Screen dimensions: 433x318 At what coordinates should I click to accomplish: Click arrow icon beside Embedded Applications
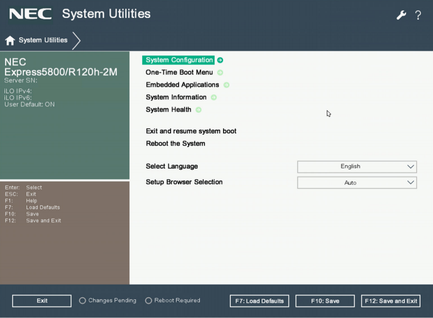coord(226,85)
